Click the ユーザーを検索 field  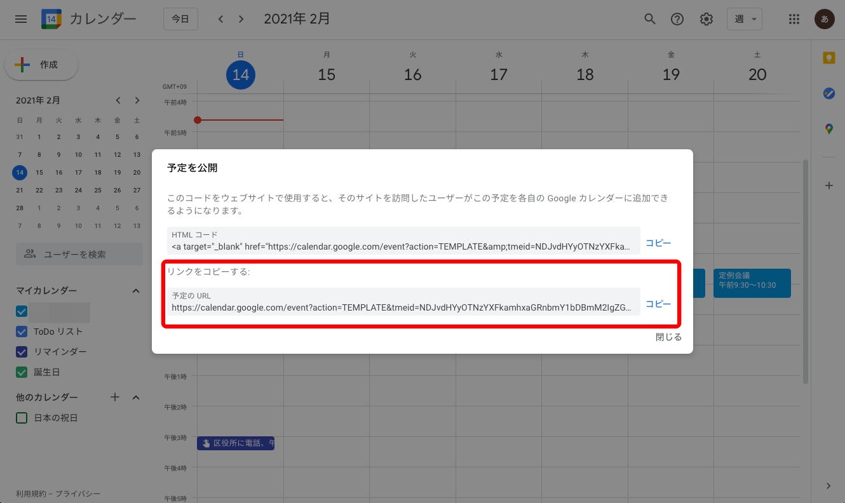coord(79,254)
